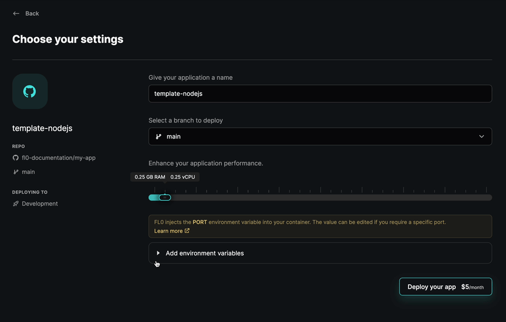Click the DEPLOYING TO section label

30,192
